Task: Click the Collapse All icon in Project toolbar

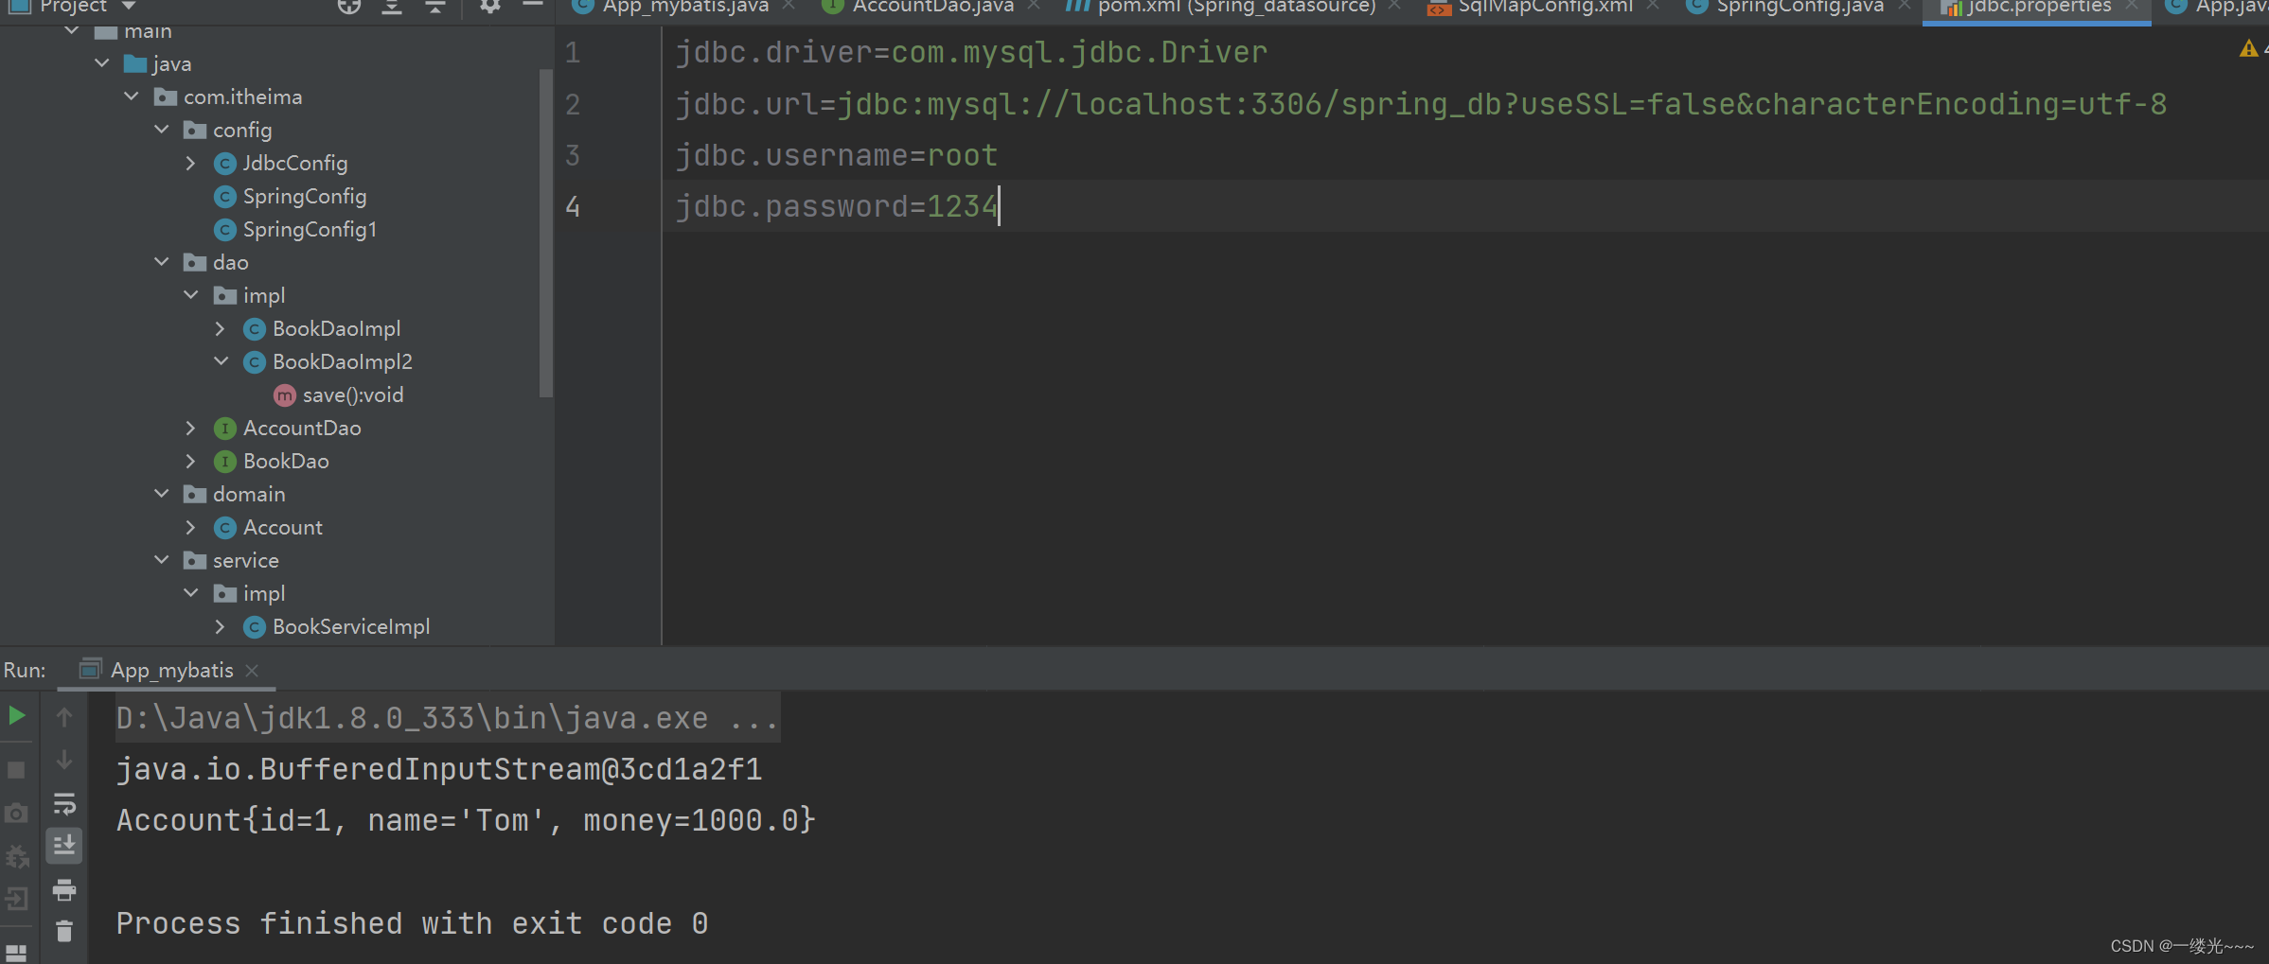Action: point(434,7)
